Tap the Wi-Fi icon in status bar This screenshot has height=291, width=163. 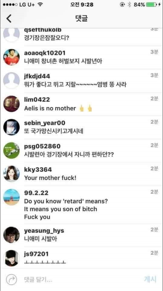tap(40, 5)
